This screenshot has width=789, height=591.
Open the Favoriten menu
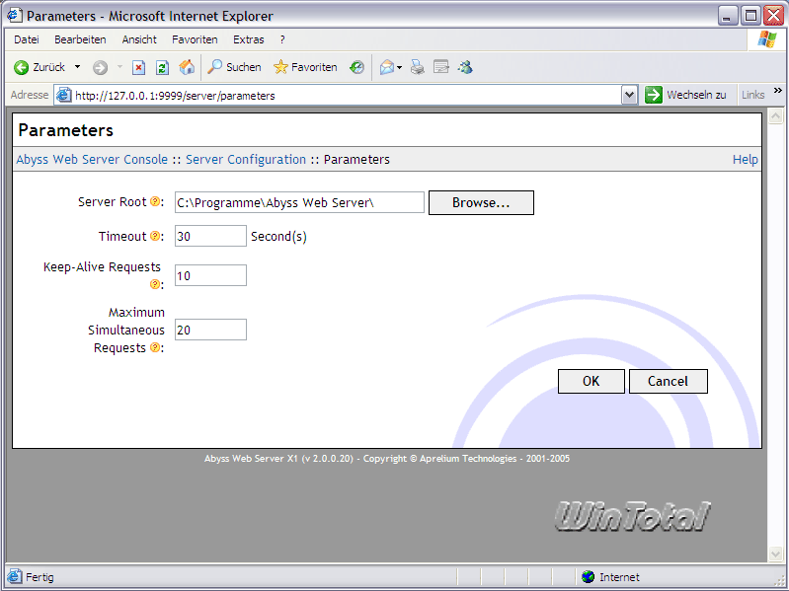click(195, 39)
